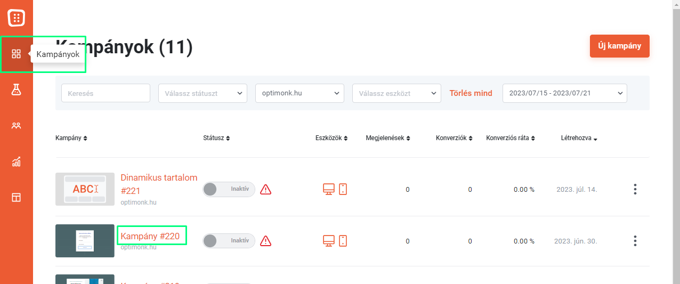Image resolution: width=680 pixels, height=284 pixels.
Task: Open the templates layout icon in the sidebar
Action: pos(17,197)
